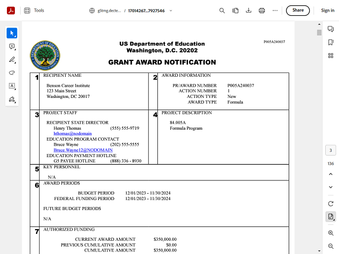Pick the highlighter pen tool
Screen dimensions: 339x254
pyautogui.click(x=12, y=60)
